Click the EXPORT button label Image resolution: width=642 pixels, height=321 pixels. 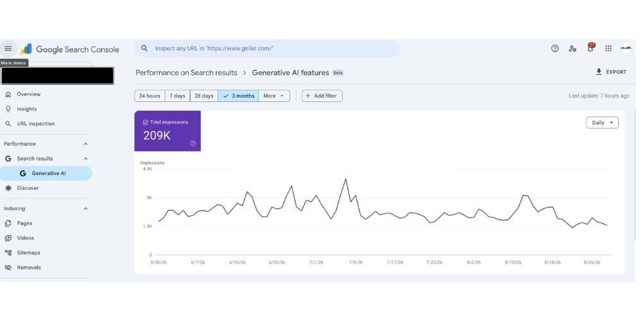[x=616, y=72]
